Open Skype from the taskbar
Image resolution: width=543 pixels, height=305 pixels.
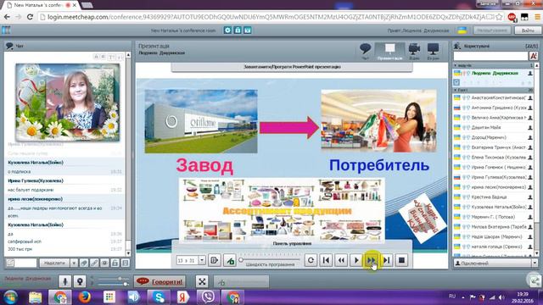(159, 297)
